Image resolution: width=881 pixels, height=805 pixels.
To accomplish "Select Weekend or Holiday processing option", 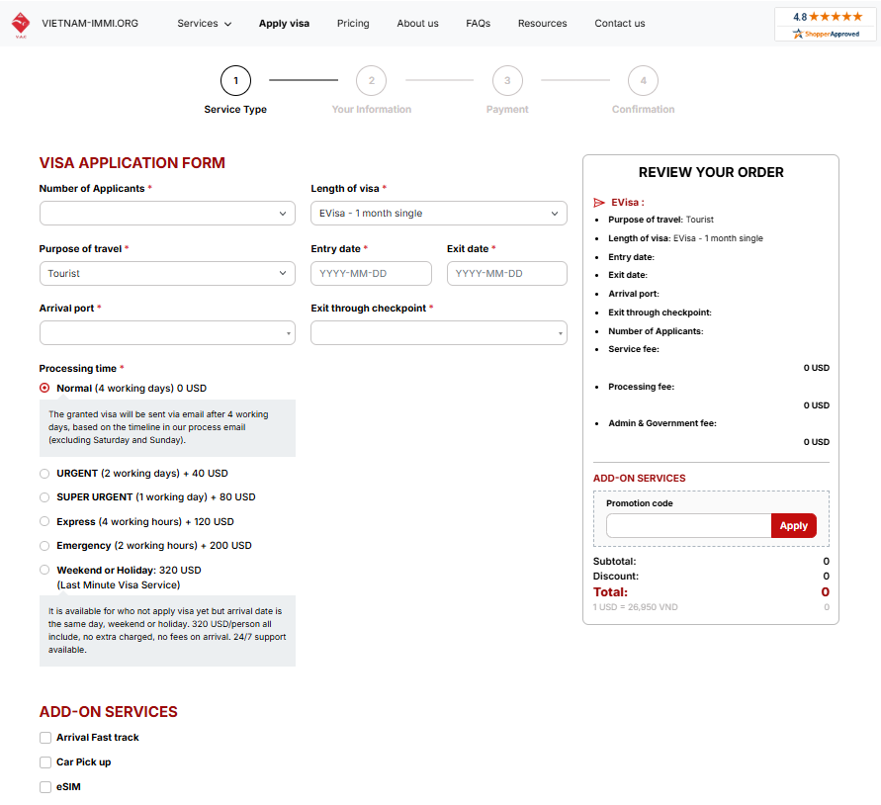I will point(44,570).
